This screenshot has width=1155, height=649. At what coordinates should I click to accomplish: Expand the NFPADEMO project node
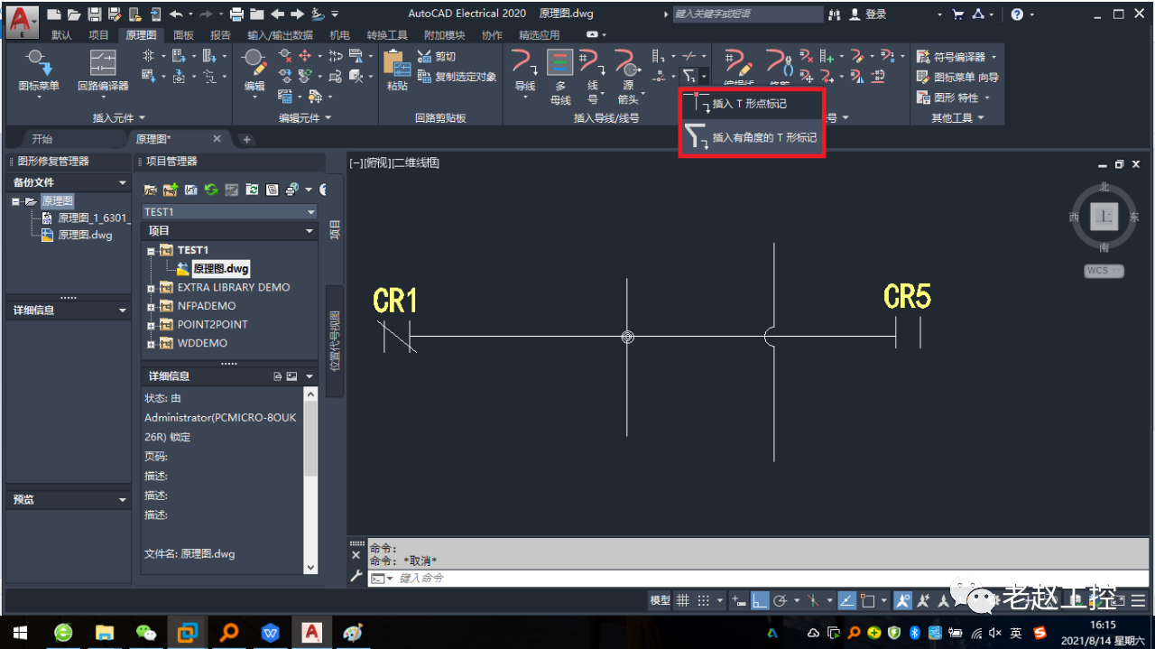tap(151, 306)
